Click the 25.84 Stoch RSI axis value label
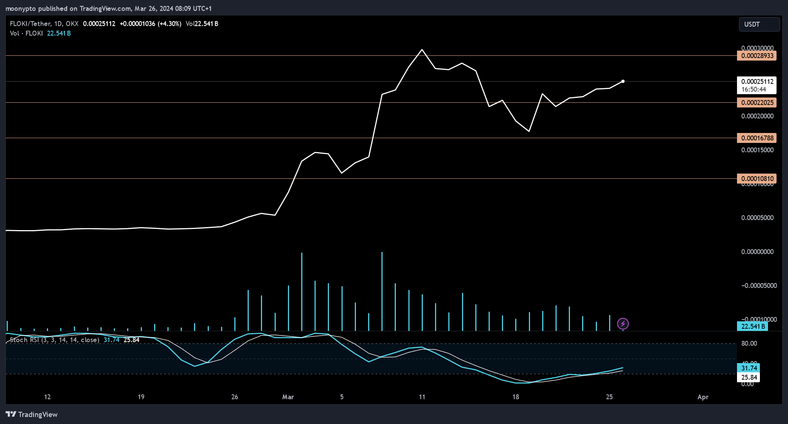The image size is (788, 424). pos(748,377)
